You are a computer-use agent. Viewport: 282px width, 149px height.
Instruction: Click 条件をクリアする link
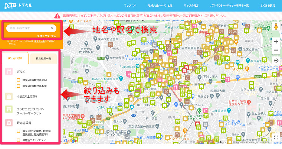[x=47, y=36]
